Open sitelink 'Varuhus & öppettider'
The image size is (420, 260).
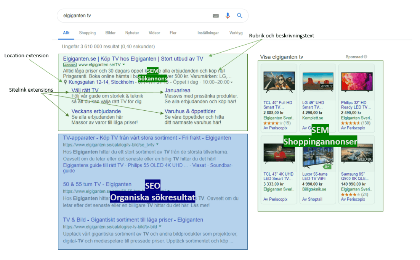[190, 111]
